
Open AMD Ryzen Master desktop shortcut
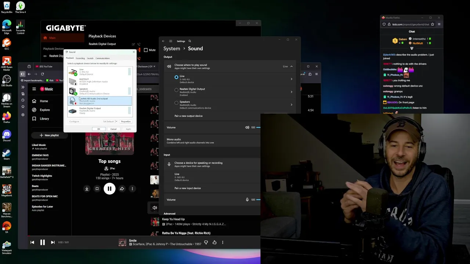click(x=7, y=63)
